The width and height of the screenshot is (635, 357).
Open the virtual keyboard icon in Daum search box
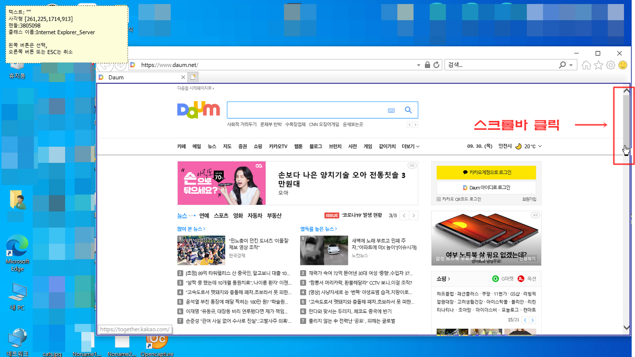[391, 110]
